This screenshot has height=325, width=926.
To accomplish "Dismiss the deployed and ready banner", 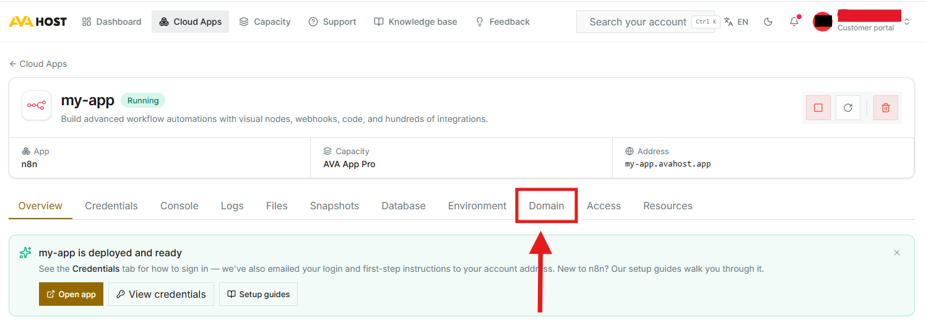I will pos(897,253).
